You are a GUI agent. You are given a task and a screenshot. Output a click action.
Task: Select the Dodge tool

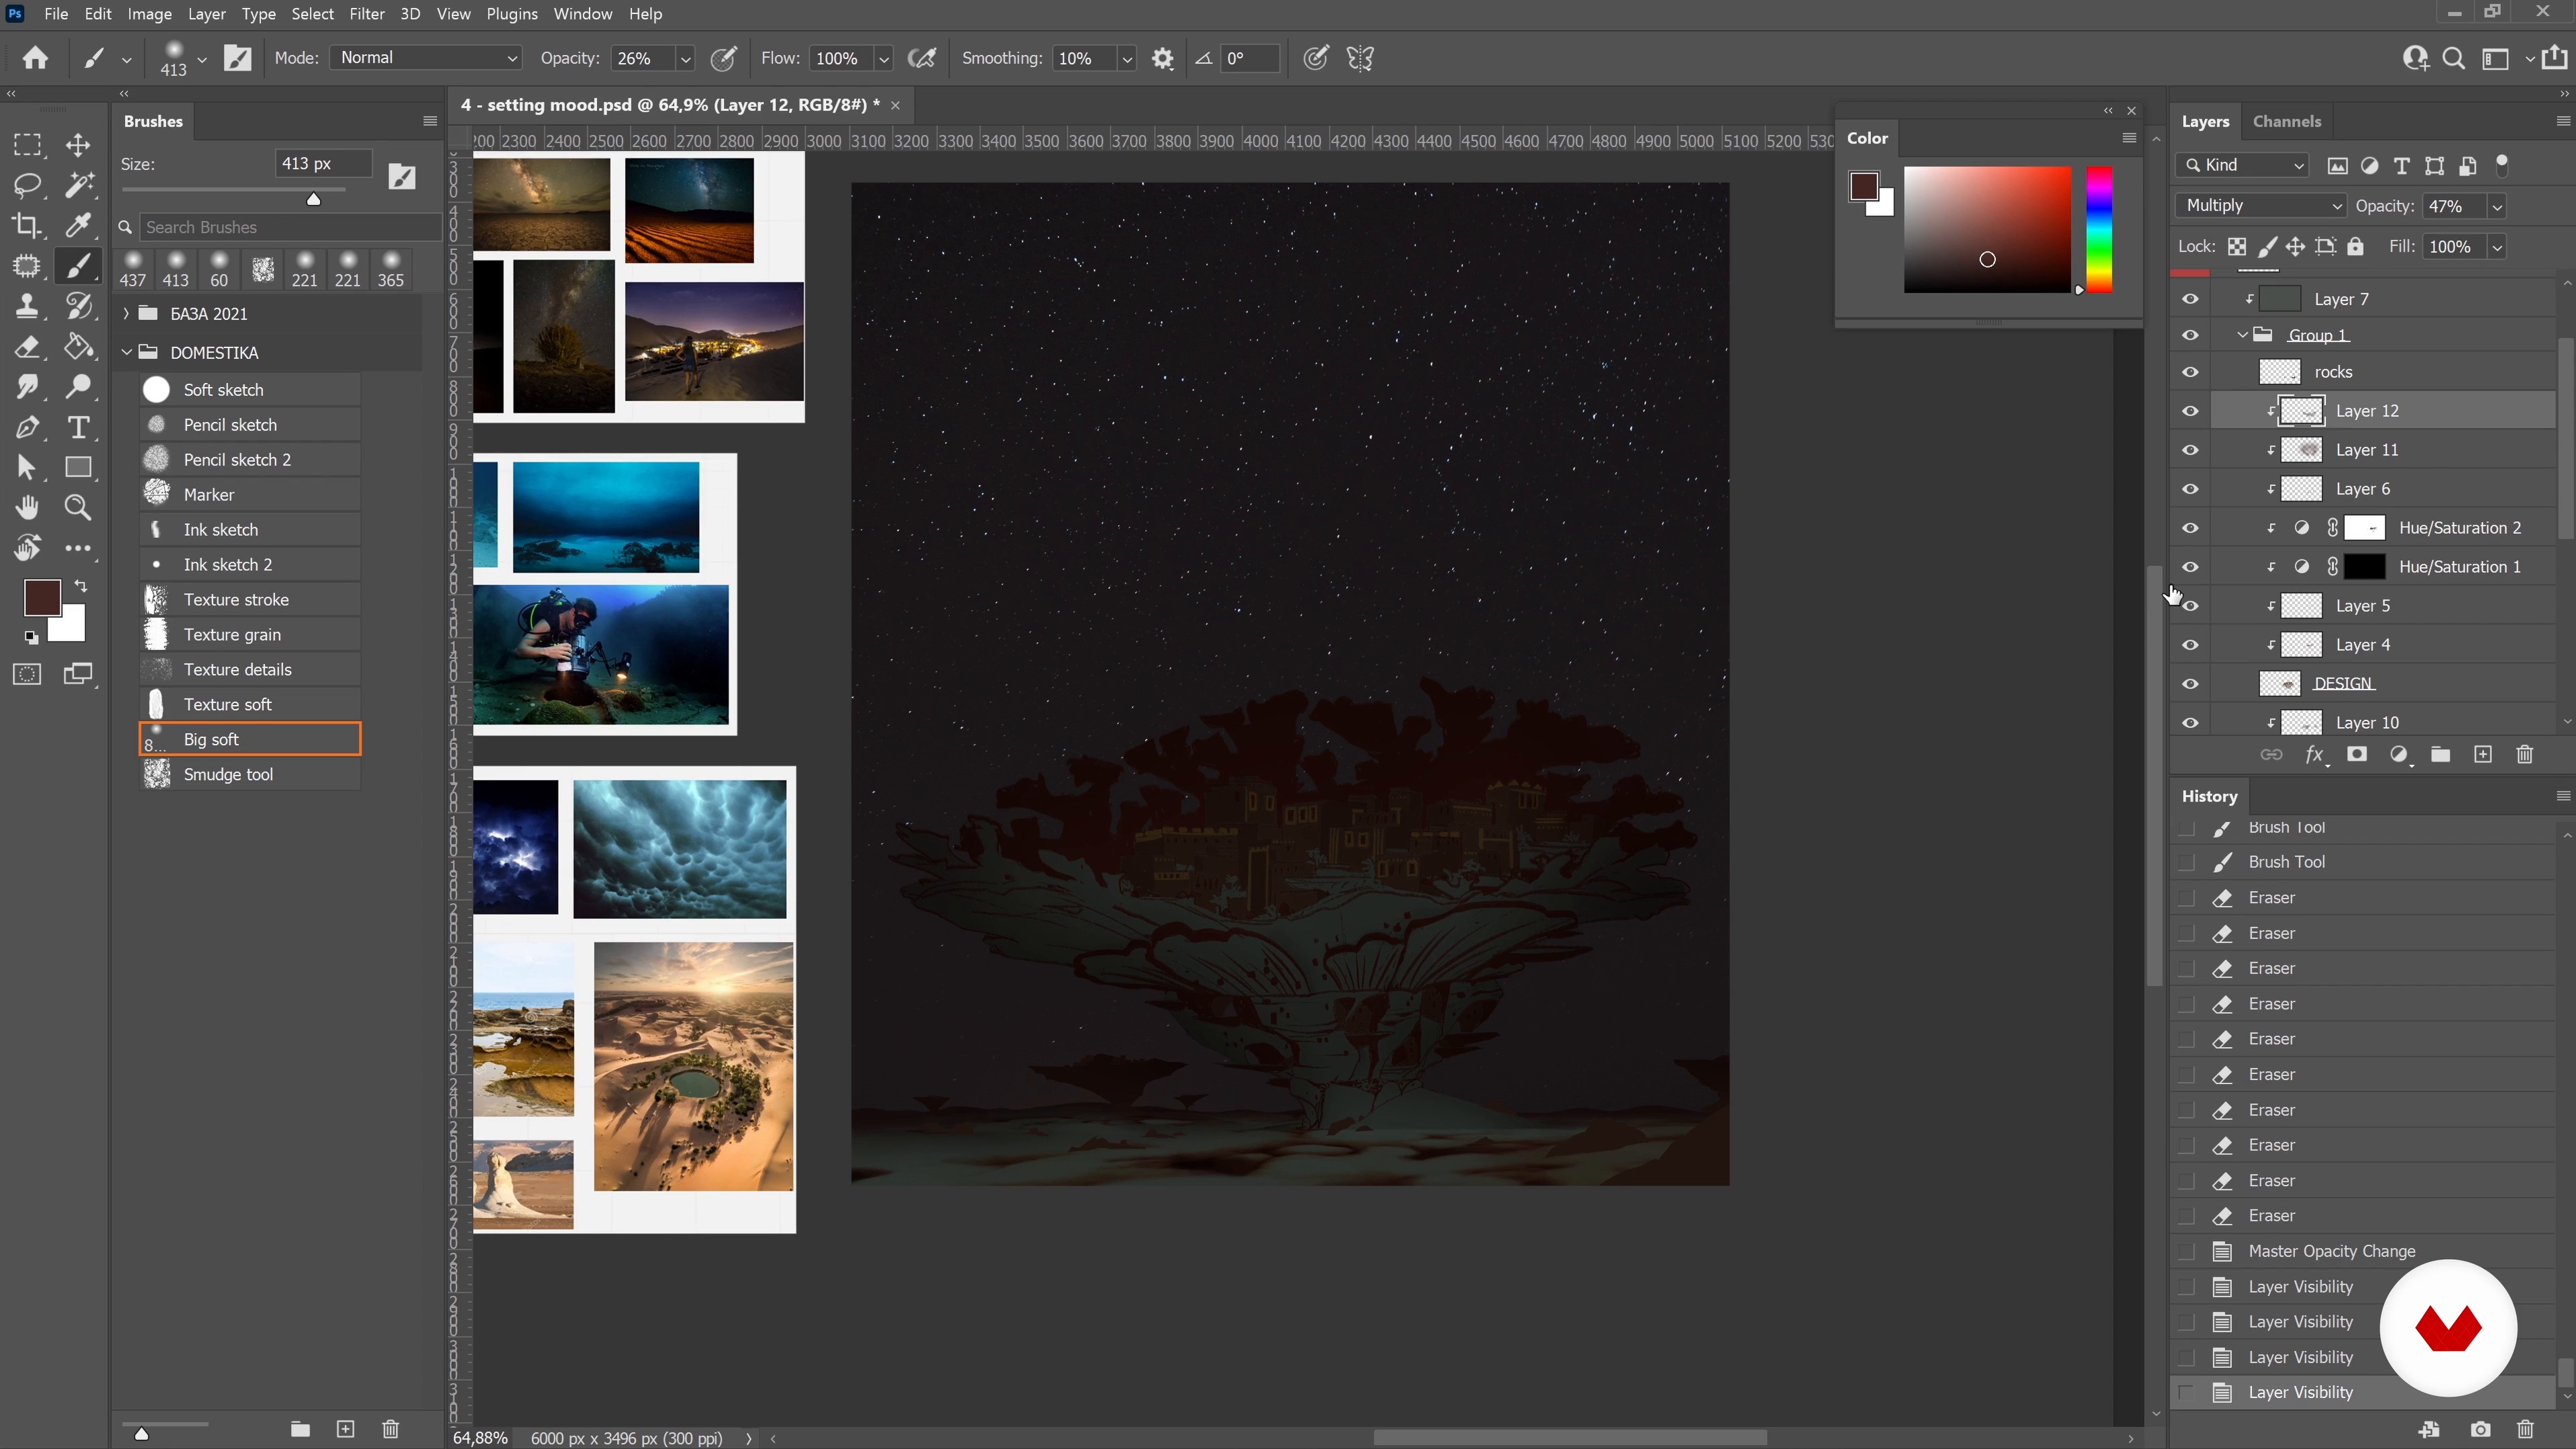click(x=78, y=387)
